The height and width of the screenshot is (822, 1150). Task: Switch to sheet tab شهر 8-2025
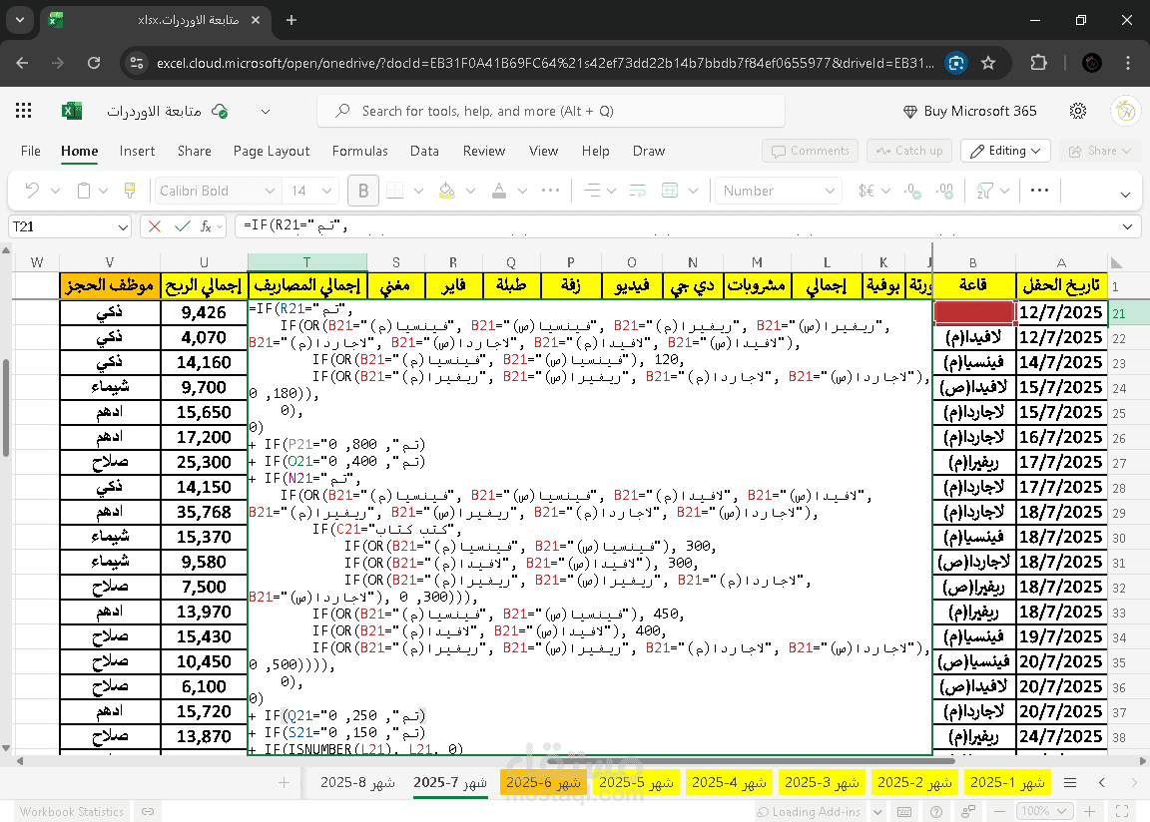pos(358,782)
